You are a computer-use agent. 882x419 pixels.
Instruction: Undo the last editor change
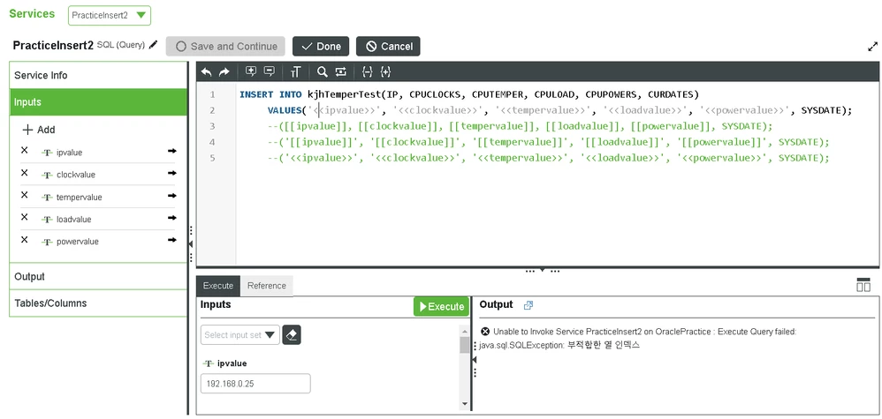coord(207,72)
